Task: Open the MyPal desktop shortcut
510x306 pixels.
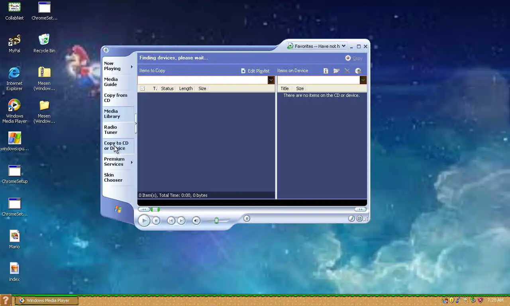Action: 14,43
